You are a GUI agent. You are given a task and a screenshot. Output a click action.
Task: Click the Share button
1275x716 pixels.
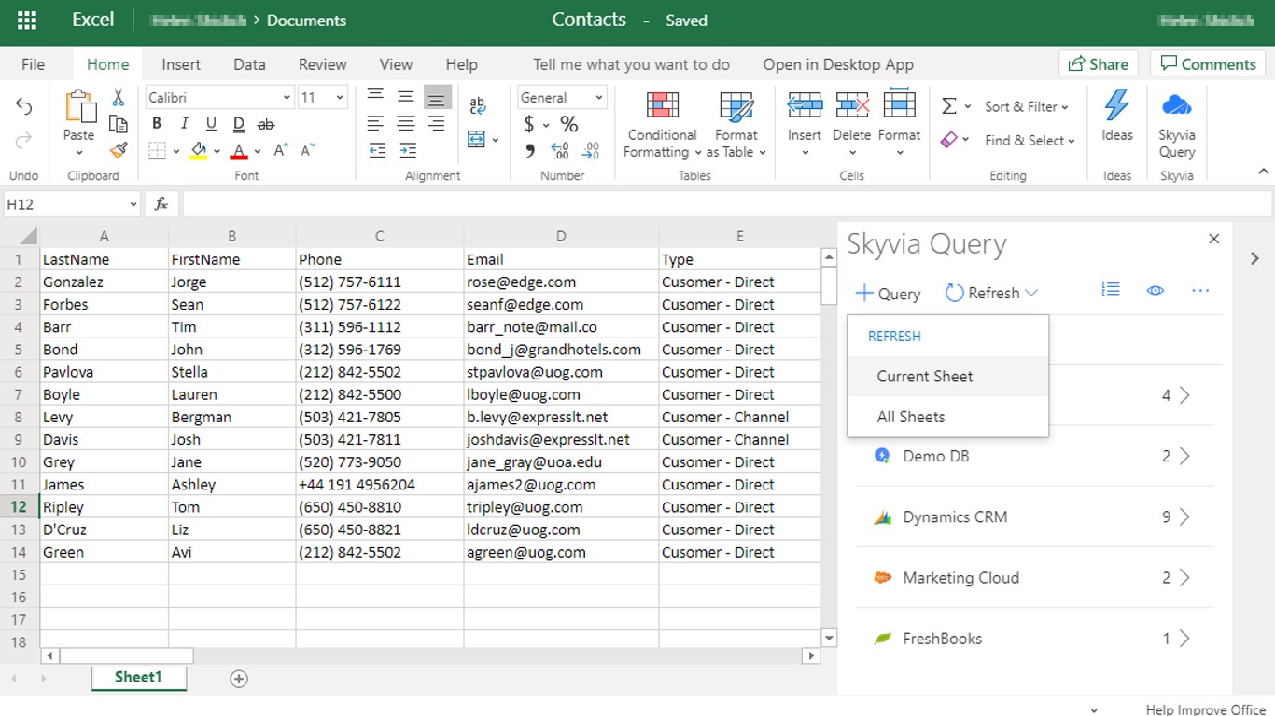(x=1098, y=64)
